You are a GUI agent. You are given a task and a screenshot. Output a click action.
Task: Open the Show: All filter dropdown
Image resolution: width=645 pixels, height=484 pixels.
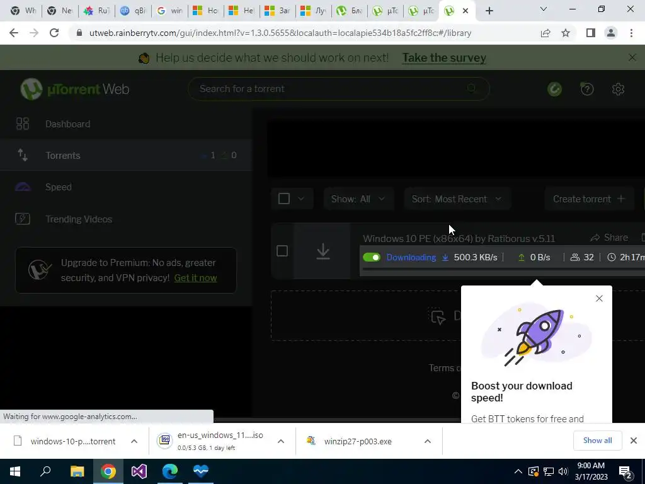358,199
